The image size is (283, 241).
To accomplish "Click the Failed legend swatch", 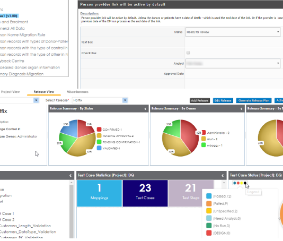I will point(209,203).
